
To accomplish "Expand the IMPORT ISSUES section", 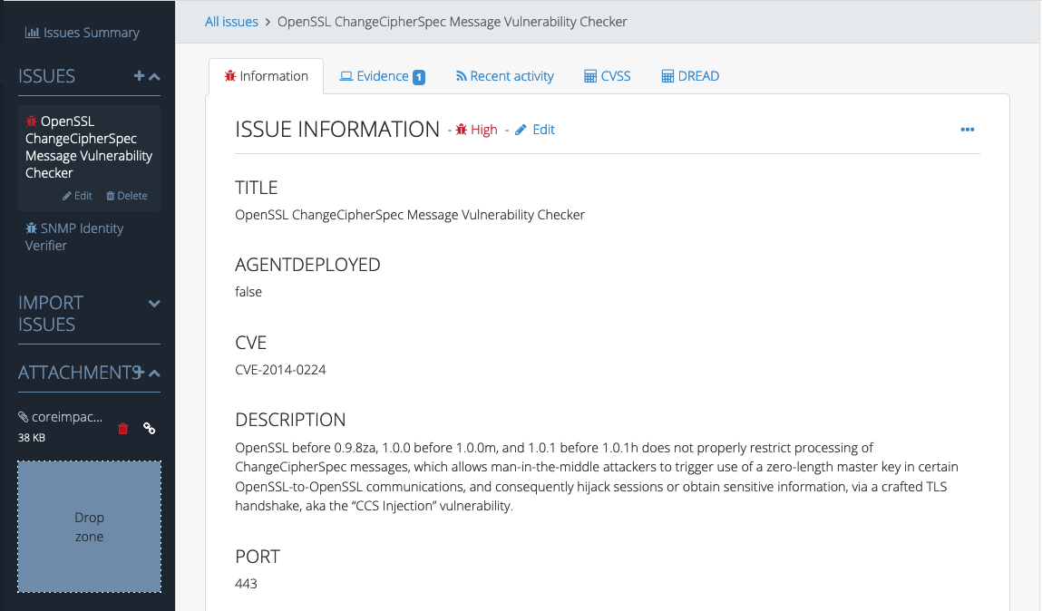I will tap(154, 304).
